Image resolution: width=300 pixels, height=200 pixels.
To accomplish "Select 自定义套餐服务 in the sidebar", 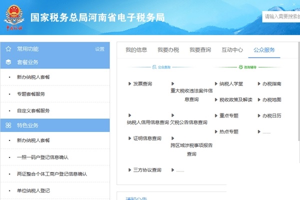I will [33, 110].
